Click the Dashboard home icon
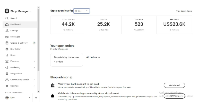 pyautogui.click(x=7, y=25)
